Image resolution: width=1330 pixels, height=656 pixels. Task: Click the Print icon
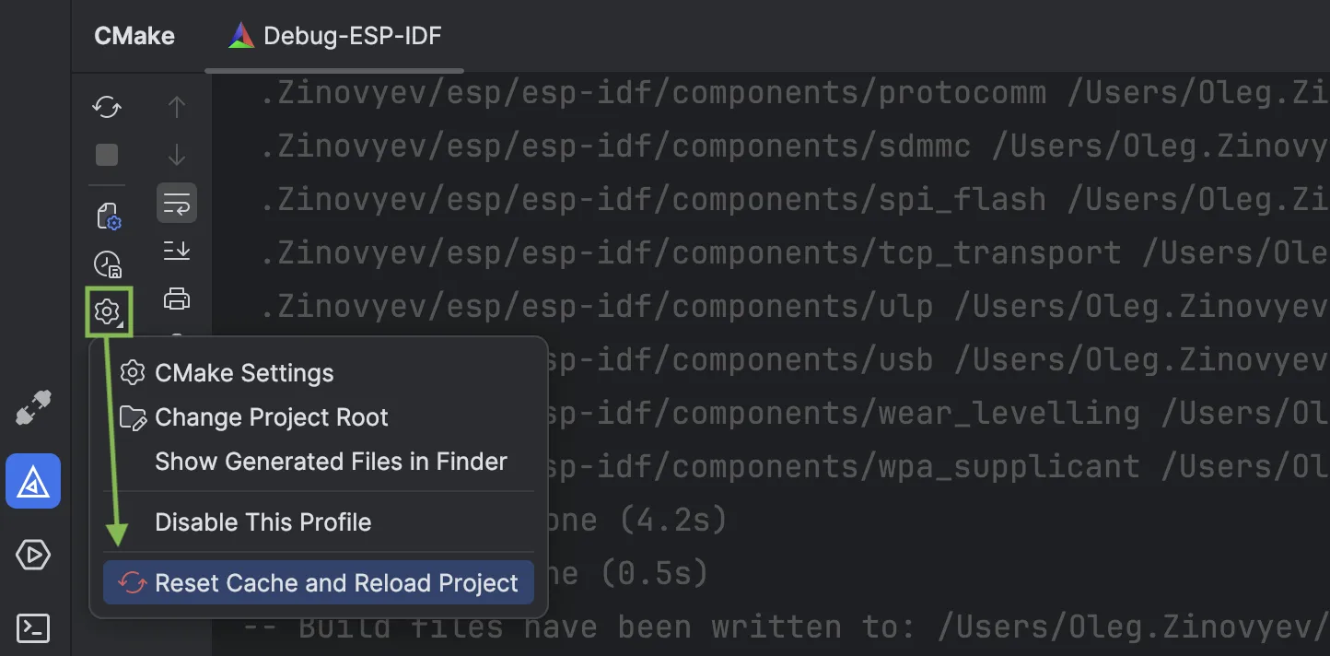click(x=177, y=299)
